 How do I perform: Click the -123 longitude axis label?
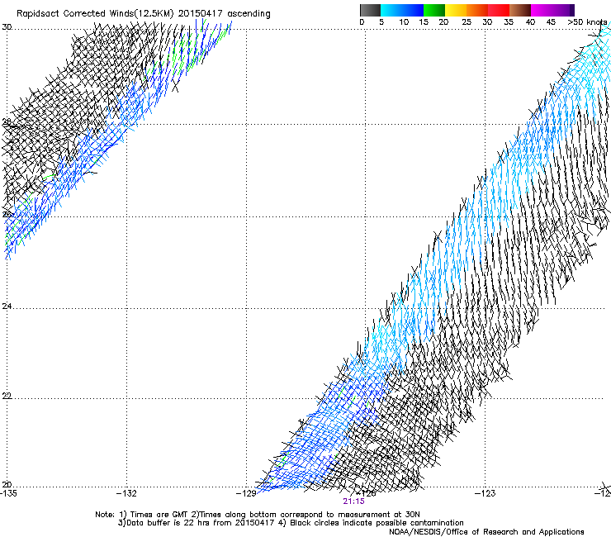485,493
